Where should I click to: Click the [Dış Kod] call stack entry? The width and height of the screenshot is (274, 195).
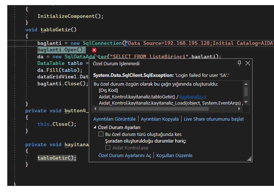(x=108, y=90)
